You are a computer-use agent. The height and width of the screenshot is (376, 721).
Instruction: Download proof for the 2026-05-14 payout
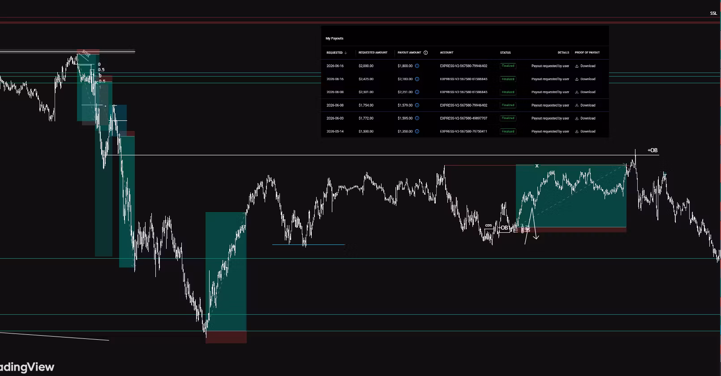point(585,132)
